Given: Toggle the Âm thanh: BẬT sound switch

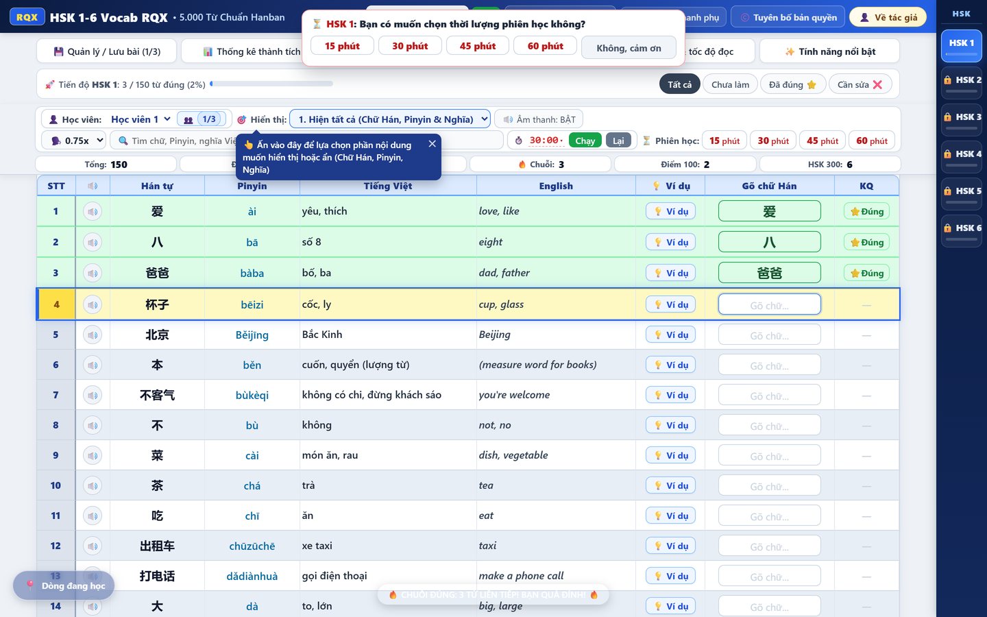Looking at the screenshot, I should (x=539, y=119).
